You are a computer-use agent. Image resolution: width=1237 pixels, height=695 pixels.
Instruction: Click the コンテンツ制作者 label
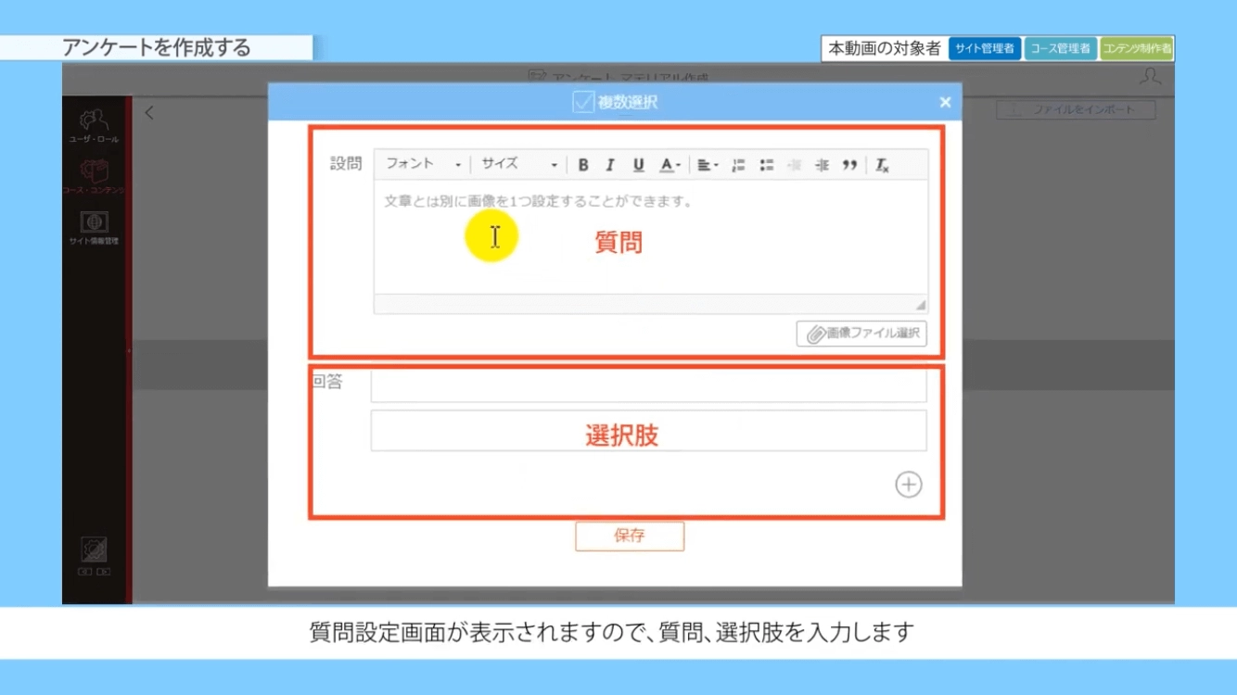[1137, 49]
